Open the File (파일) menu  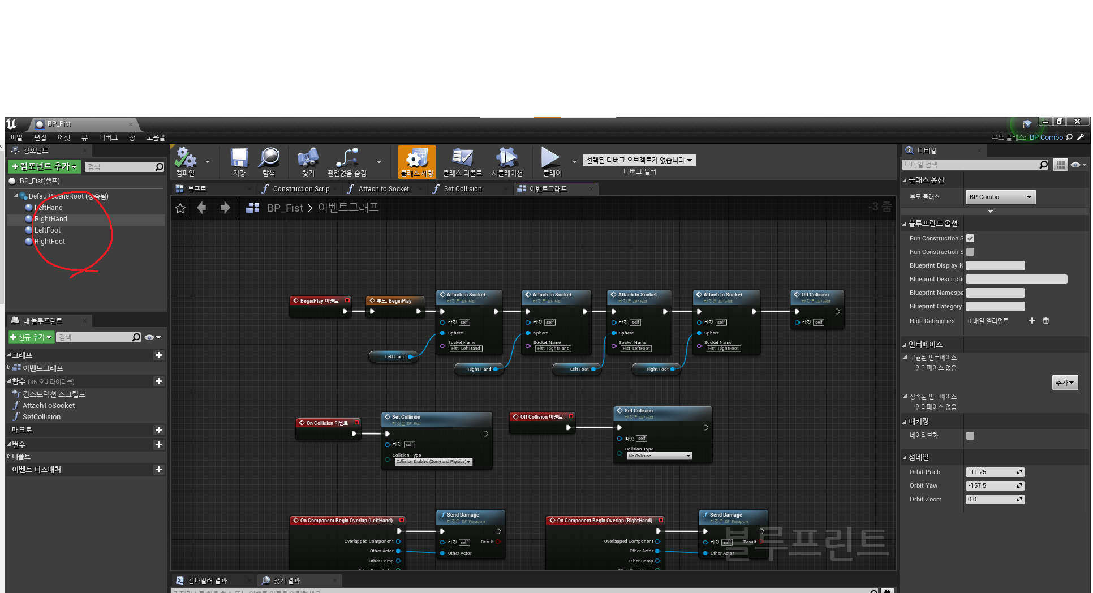(x=16, y=137)
